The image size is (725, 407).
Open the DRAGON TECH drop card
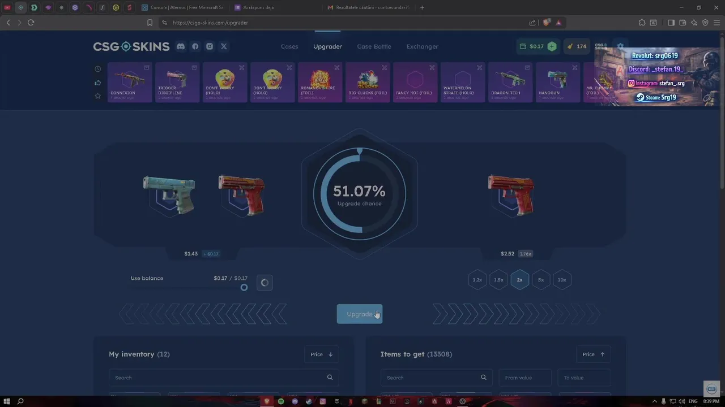[x=510, y=83]
